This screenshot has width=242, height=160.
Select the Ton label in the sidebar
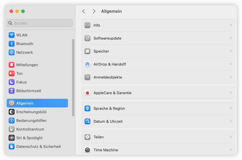19,73
